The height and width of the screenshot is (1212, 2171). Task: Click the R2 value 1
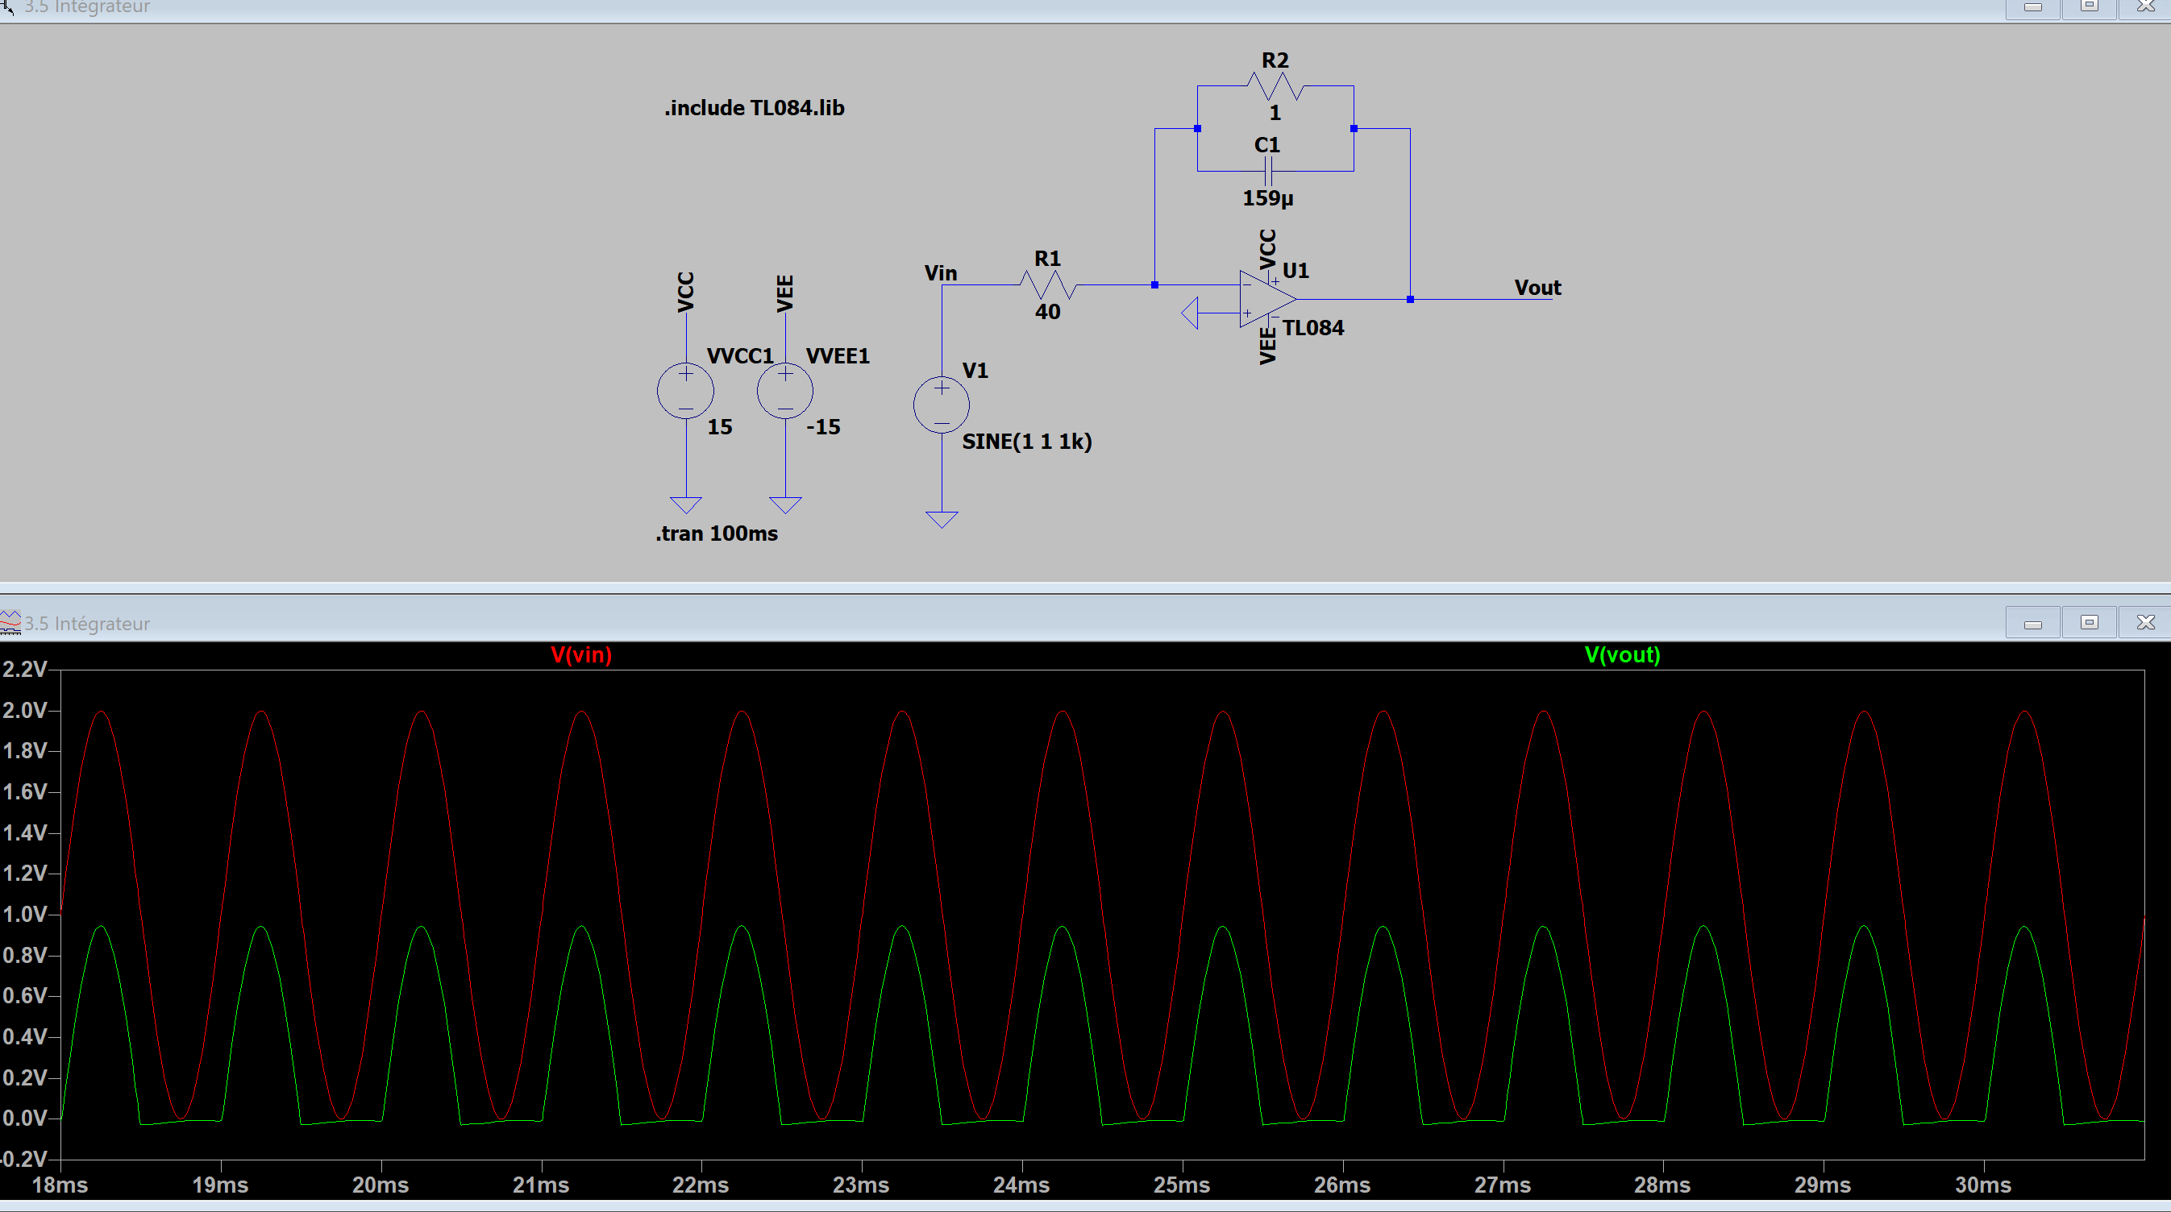tap(1275, 113)
